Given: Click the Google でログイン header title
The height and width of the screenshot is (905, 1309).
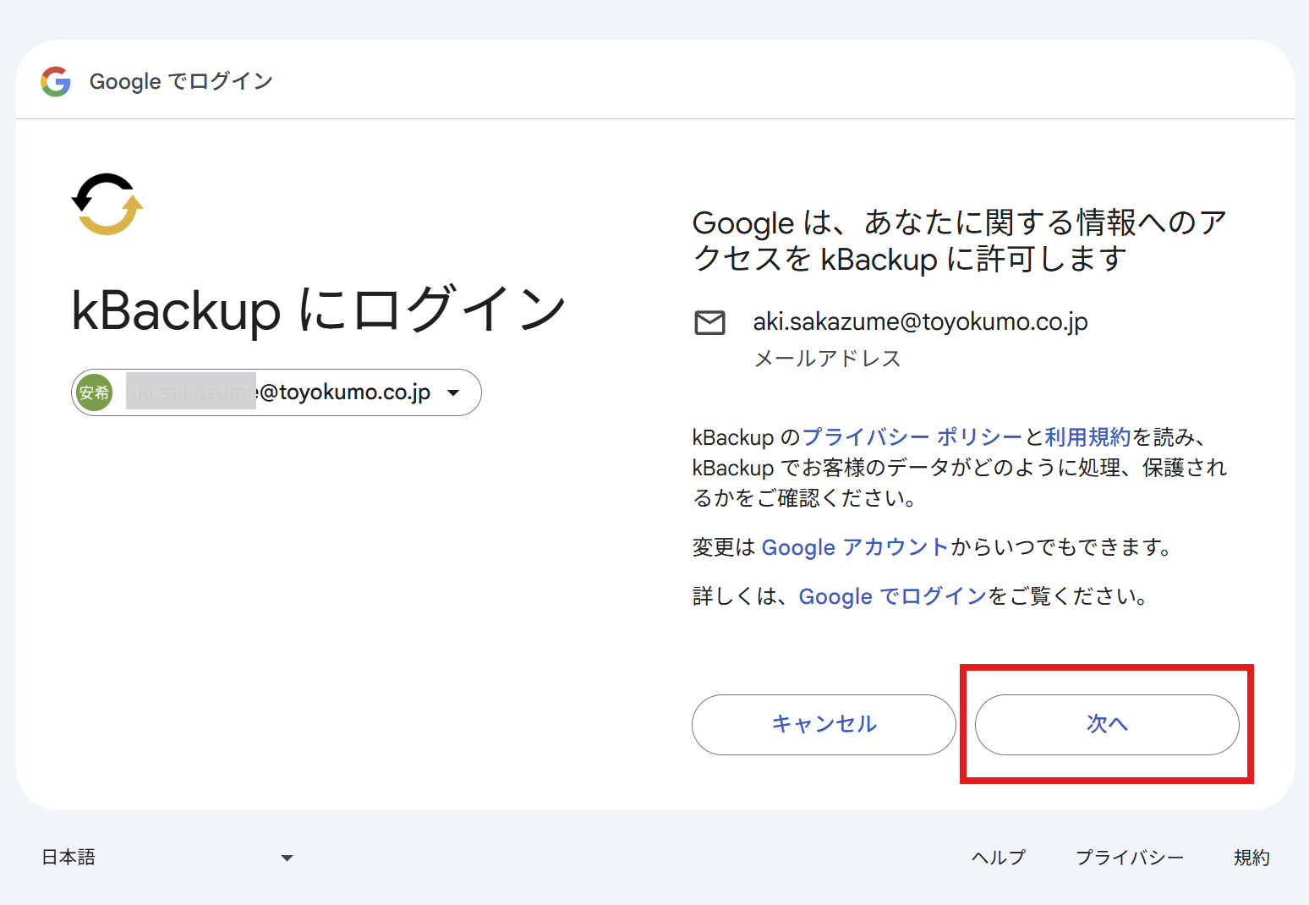Looking at the screenshot, I should coord(181,81).
